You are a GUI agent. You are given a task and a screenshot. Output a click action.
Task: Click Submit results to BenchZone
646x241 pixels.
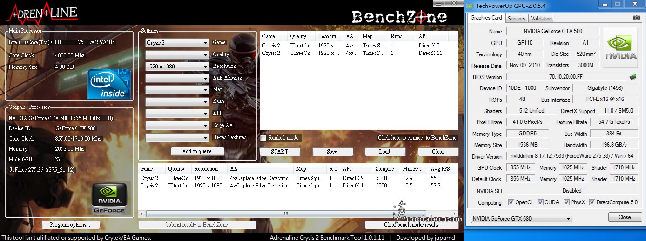[x=197, y=225]
